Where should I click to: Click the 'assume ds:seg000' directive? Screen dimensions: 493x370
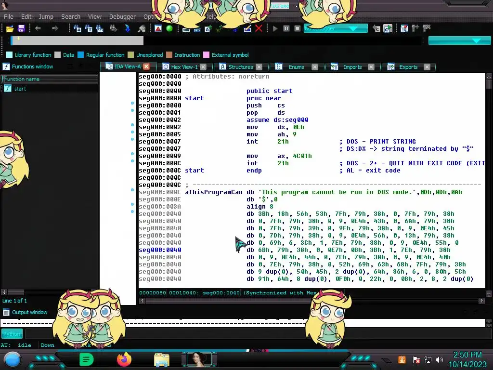[277, 120]
